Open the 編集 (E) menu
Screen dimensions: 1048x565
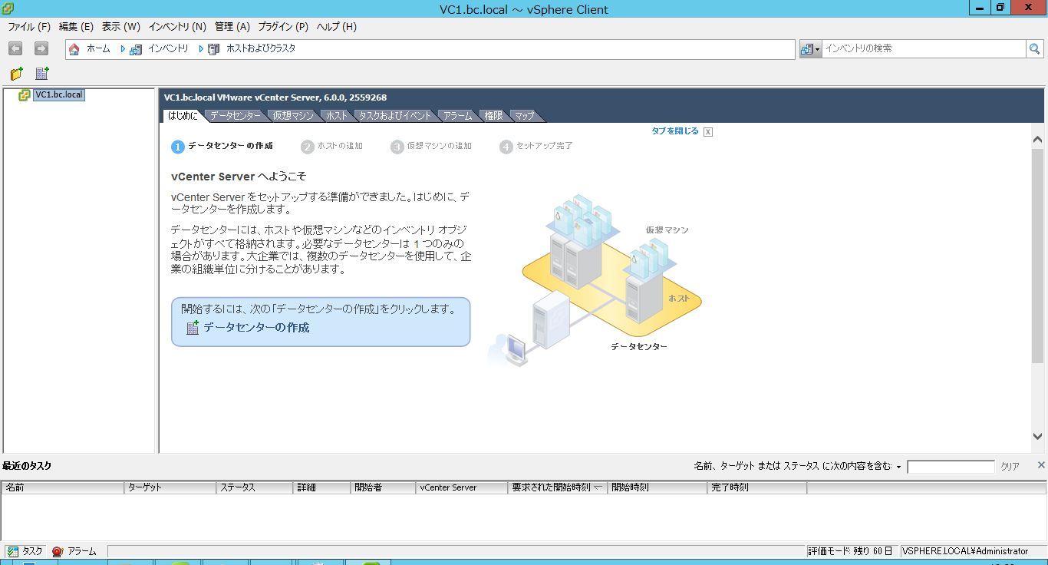pyautogui.click(x=76, y=27)
